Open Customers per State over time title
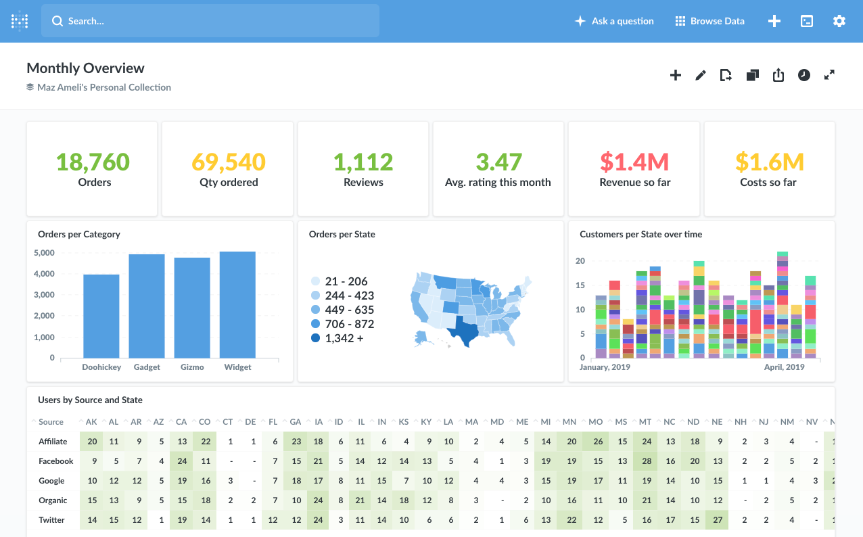The width and height of the screenshot is (863, 537). tap(641, 234)
